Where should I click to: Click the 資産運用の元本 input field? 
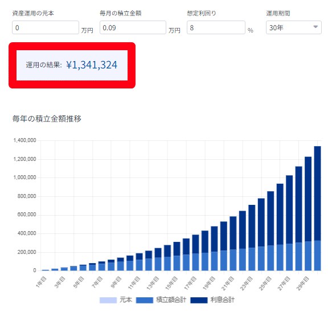46,27
